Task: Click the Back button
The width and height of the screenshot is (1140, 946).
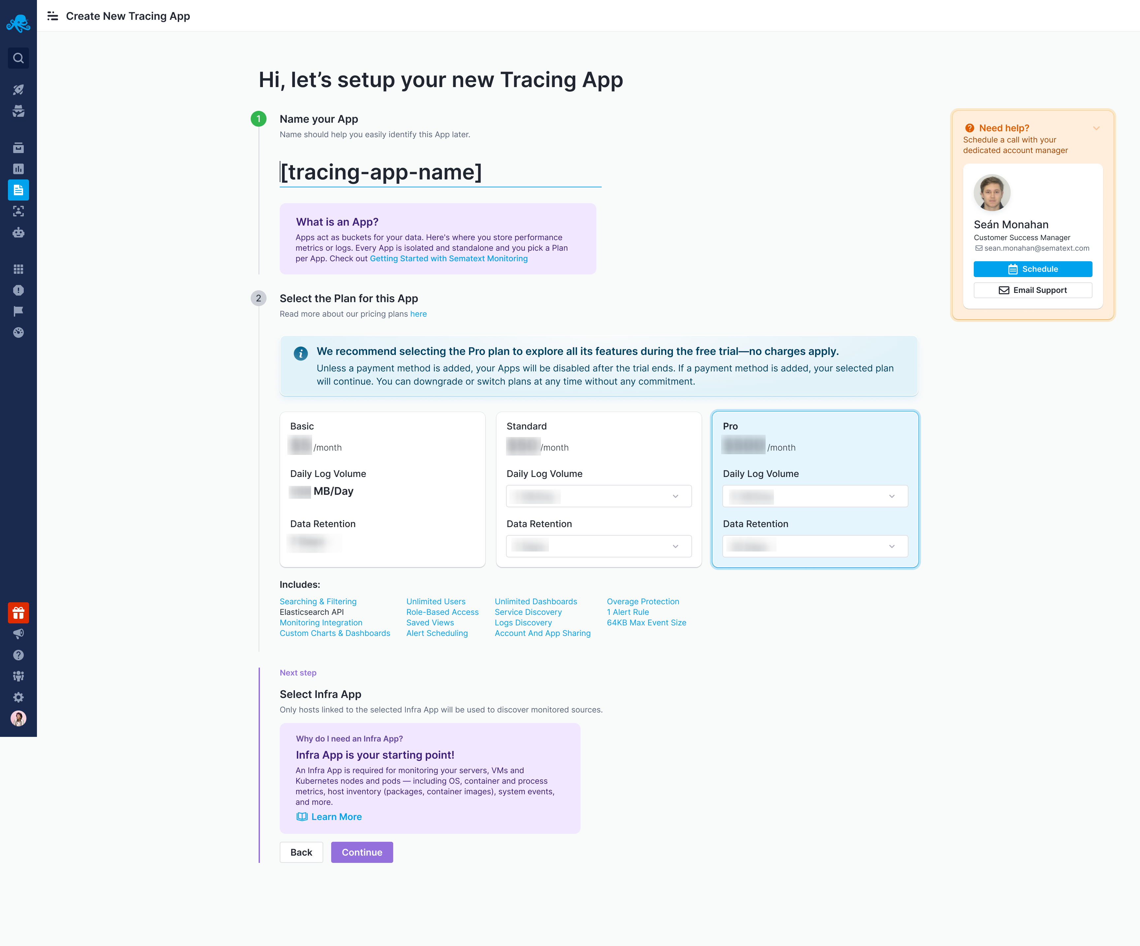Action: coord(301,852)
